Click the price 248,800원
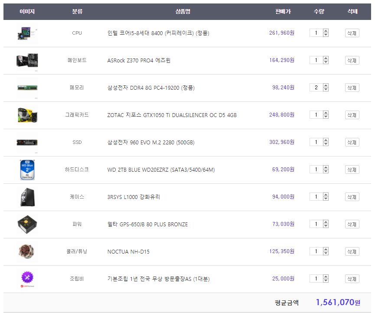This screenshot has width=375, height=316. click(282, 114)
